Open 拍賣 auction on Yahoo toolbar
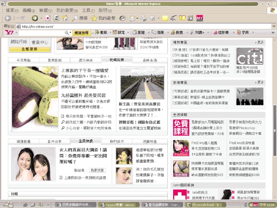 pyautogui.click(x=177, y=32)
